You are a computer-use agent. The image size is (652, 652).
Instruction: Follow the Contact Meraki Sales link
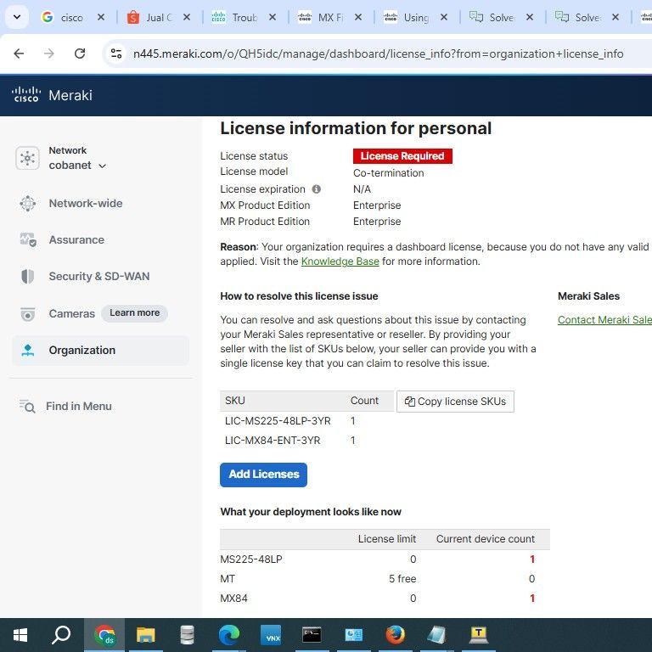[604, 320]
